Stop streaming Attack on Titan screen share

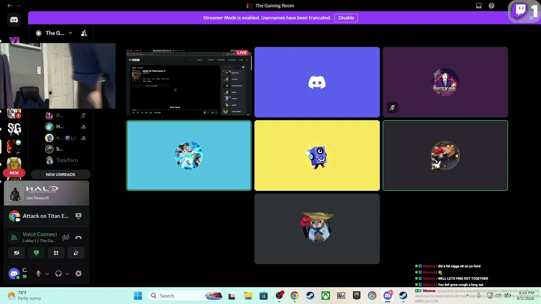[x=78, y=216]
